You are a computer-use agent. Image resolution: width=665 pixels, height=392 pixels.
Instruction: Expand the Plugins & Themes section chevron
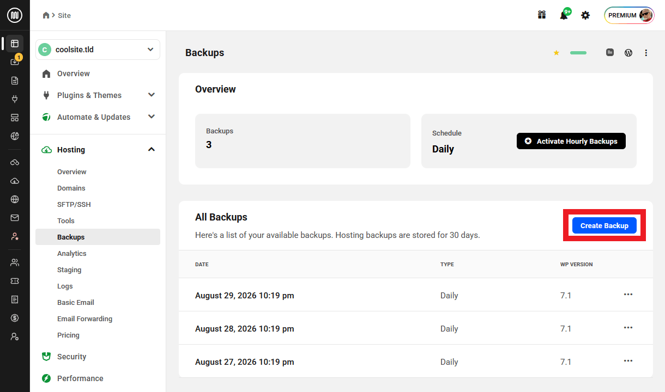[x=152, y=95]
